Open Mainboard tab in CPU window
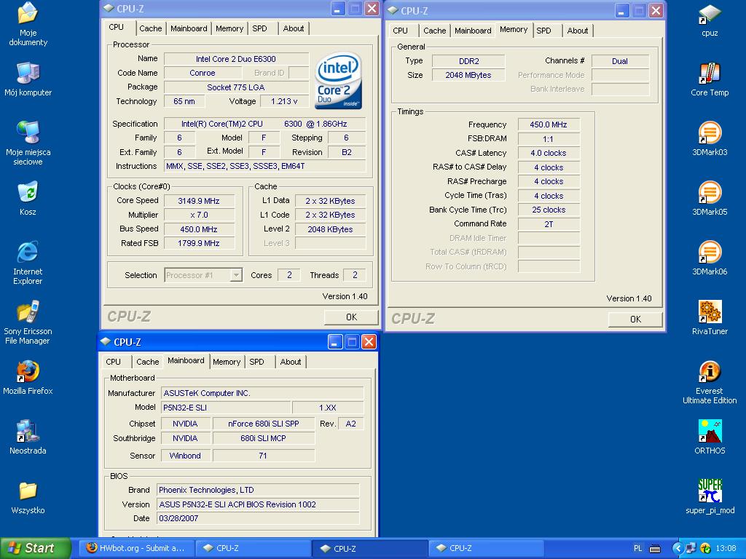The height and width of the screenshot is (559, 746). point(189,28)
